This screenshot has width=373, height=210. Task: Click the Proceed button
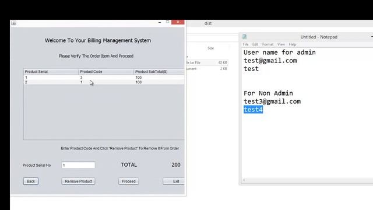[x=129, y=181]
